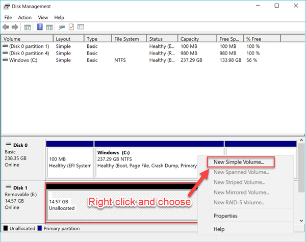Click Help in the context menu
Viewport: 306px width, 242px height.
pyautogui.click(x=219, y=229)
